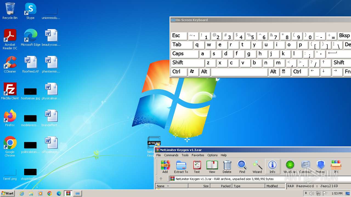Start VirusScan on the archive
The width and height of the screenshot is (351, 197).
click(290, 167)
